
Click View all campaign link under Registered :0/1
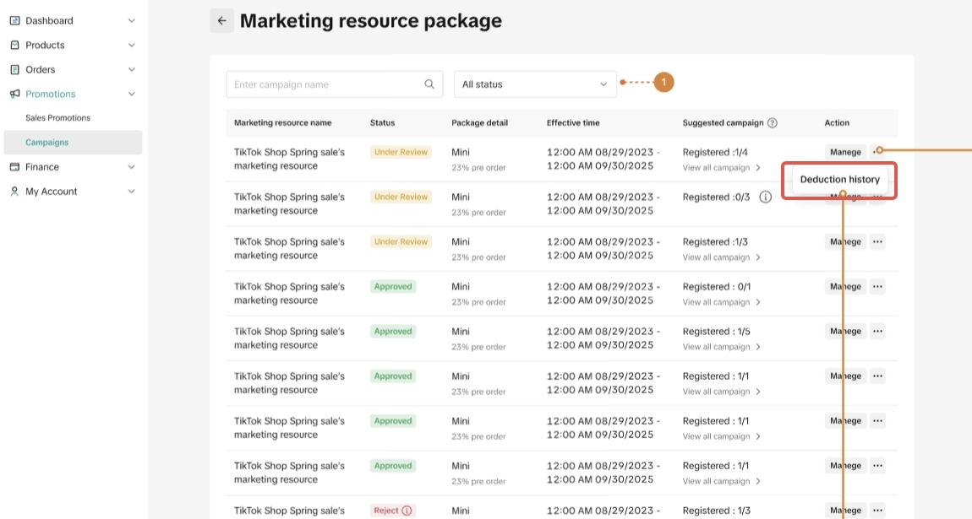(721, 302)
